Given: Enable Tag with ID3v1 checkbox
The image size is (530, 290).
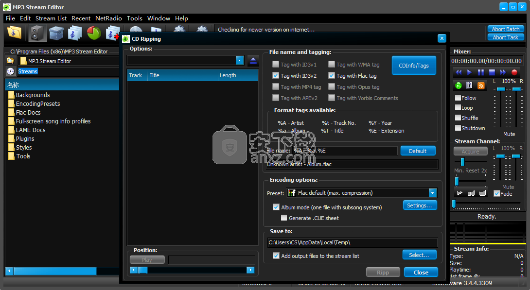Looking at the screenshot, I should pyautogui.click(x=276, y=64).
